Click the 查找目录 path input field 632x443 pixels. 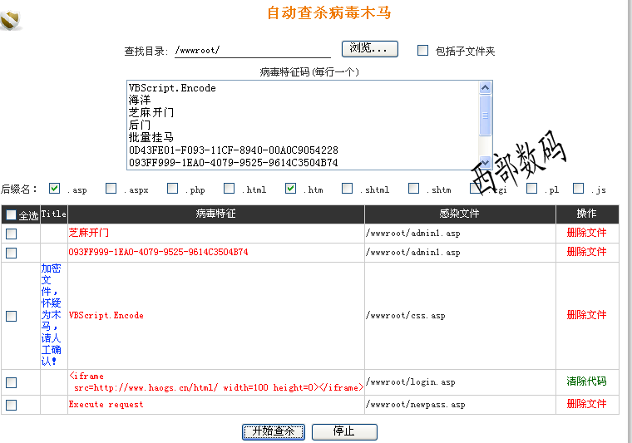(252, 50)
